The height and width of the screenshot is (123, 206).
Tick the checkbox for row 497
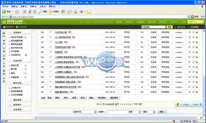(51, 92)
